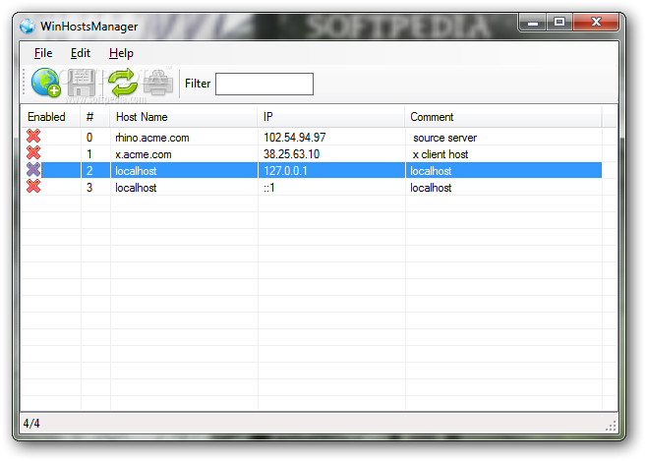This screenshot has width=646, height=461.
Task: Sort by the Host Name column header
Action: 183,117
